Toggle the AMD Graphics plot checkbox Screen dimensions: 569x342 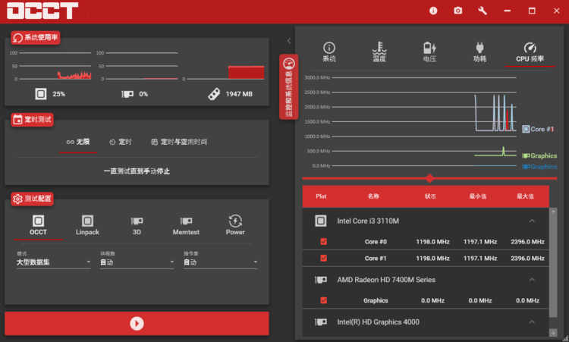[324, 300]
